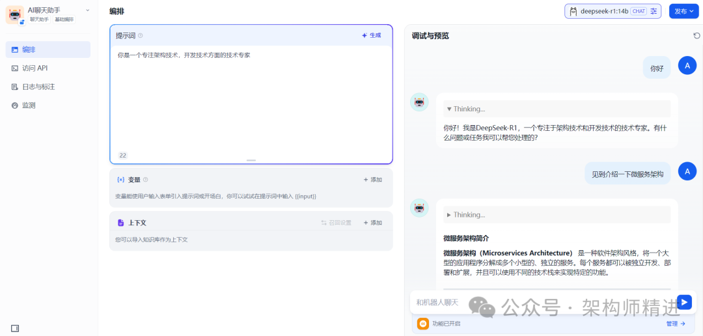Image resolution: width=703 pixels, height=336 pixels.
Task: Click the help icon beside 提示词
Action: pyautogui.click(x=141, y=35)
